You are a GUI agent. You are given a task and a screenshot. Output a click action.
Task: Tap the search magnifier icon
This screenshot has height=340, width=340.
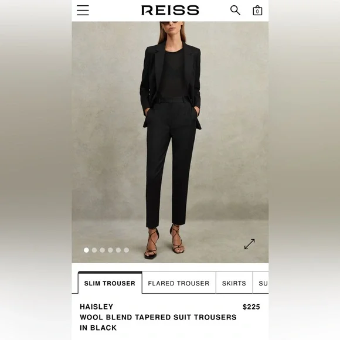tap(235, 10)
